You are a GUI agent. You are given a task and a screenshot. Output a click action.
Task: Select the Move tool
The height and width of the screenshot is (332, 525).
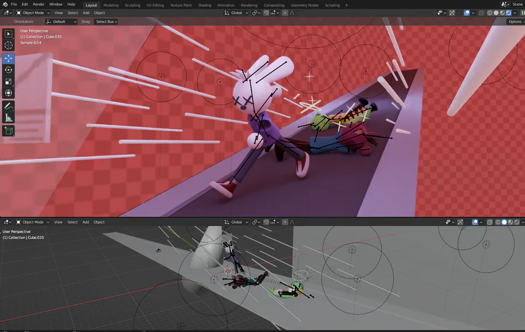point(8,58)
